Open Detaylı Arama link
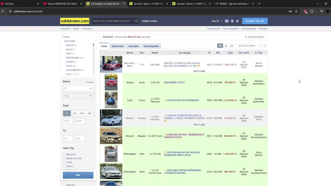 (x=149, y=21)
